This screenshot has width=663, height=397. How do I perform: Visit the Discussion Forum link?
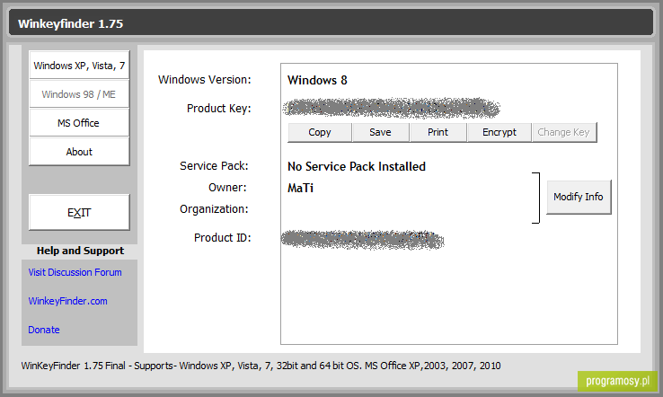coord(75,272)
